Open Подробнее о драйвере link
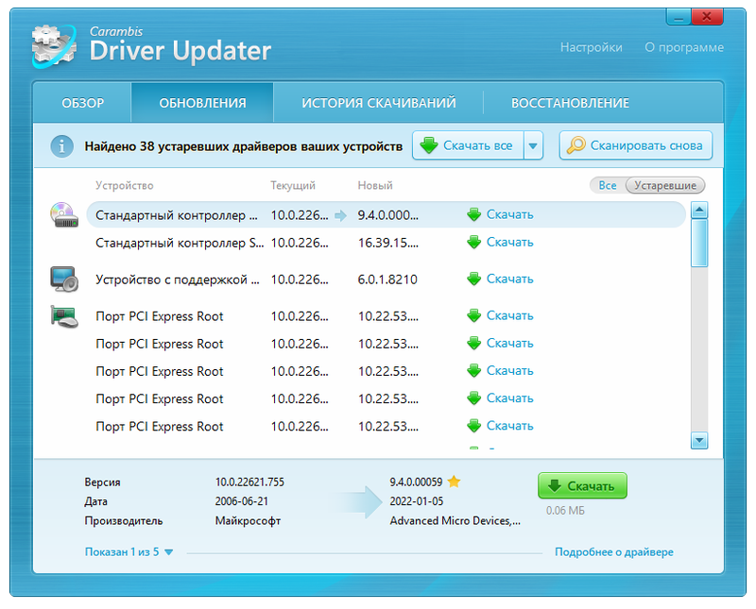 pos(613,551)
